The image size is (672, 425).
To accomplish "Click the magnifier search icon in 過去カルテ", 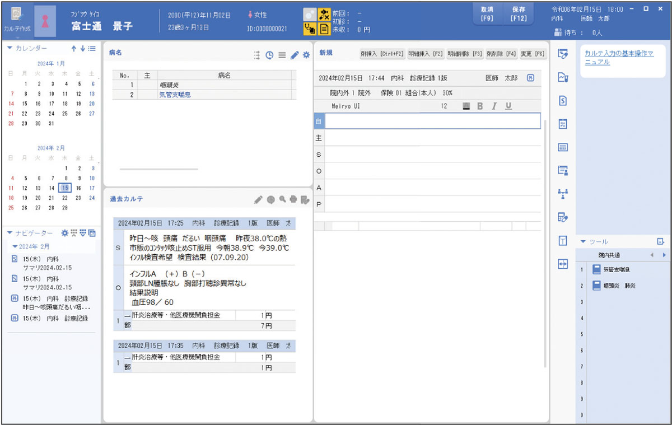I will [282, 199].
